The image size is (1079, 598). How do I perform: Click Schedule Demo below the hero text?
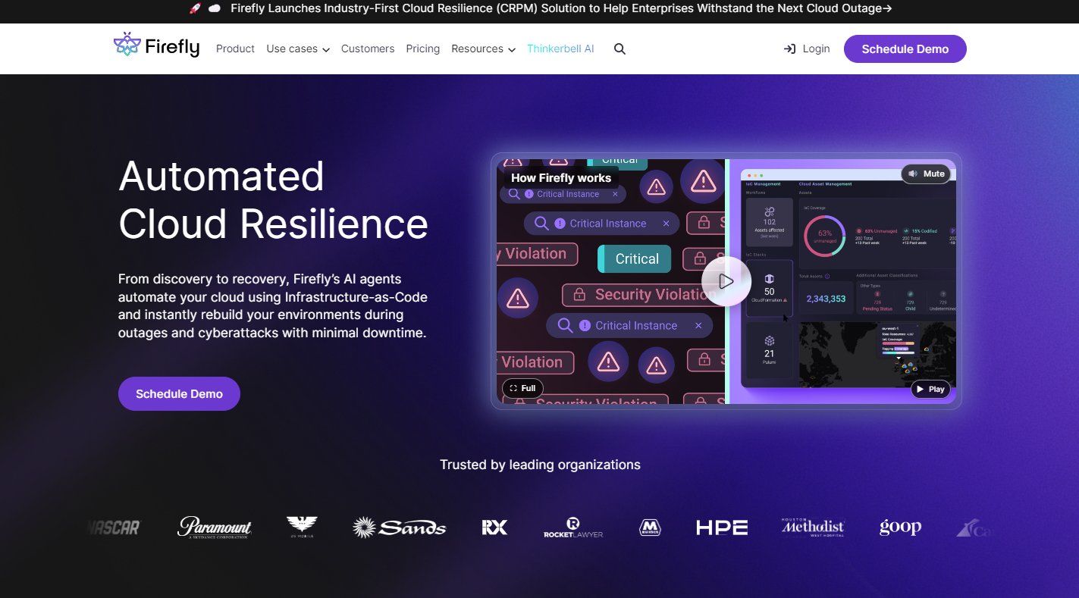[x=179, y=394]
